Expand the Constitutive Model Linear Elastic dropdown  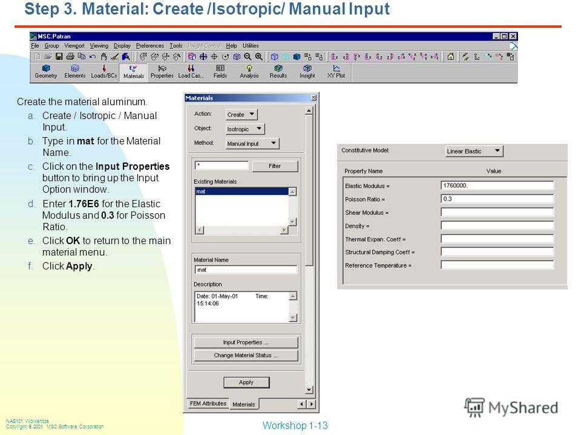tap(474, 151)
